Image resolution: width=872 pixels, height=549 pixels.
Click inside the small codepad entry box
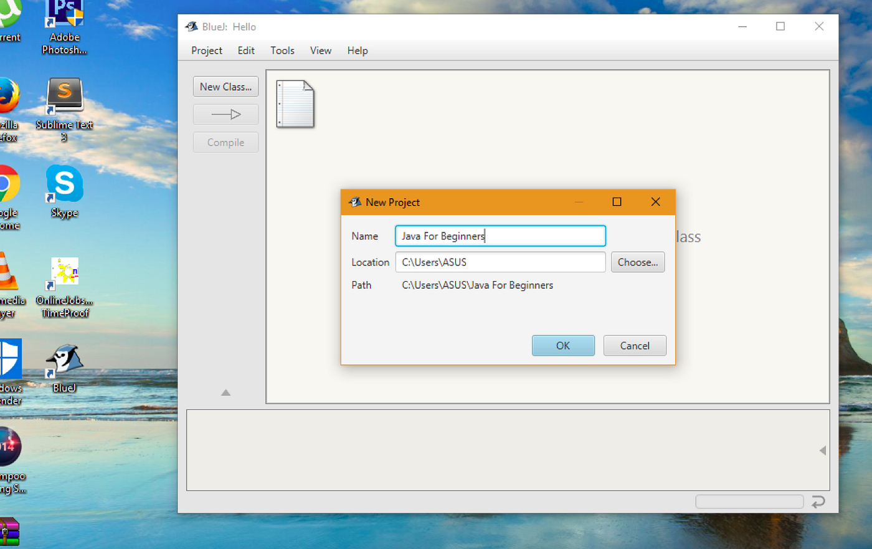[x=750, y=502]
